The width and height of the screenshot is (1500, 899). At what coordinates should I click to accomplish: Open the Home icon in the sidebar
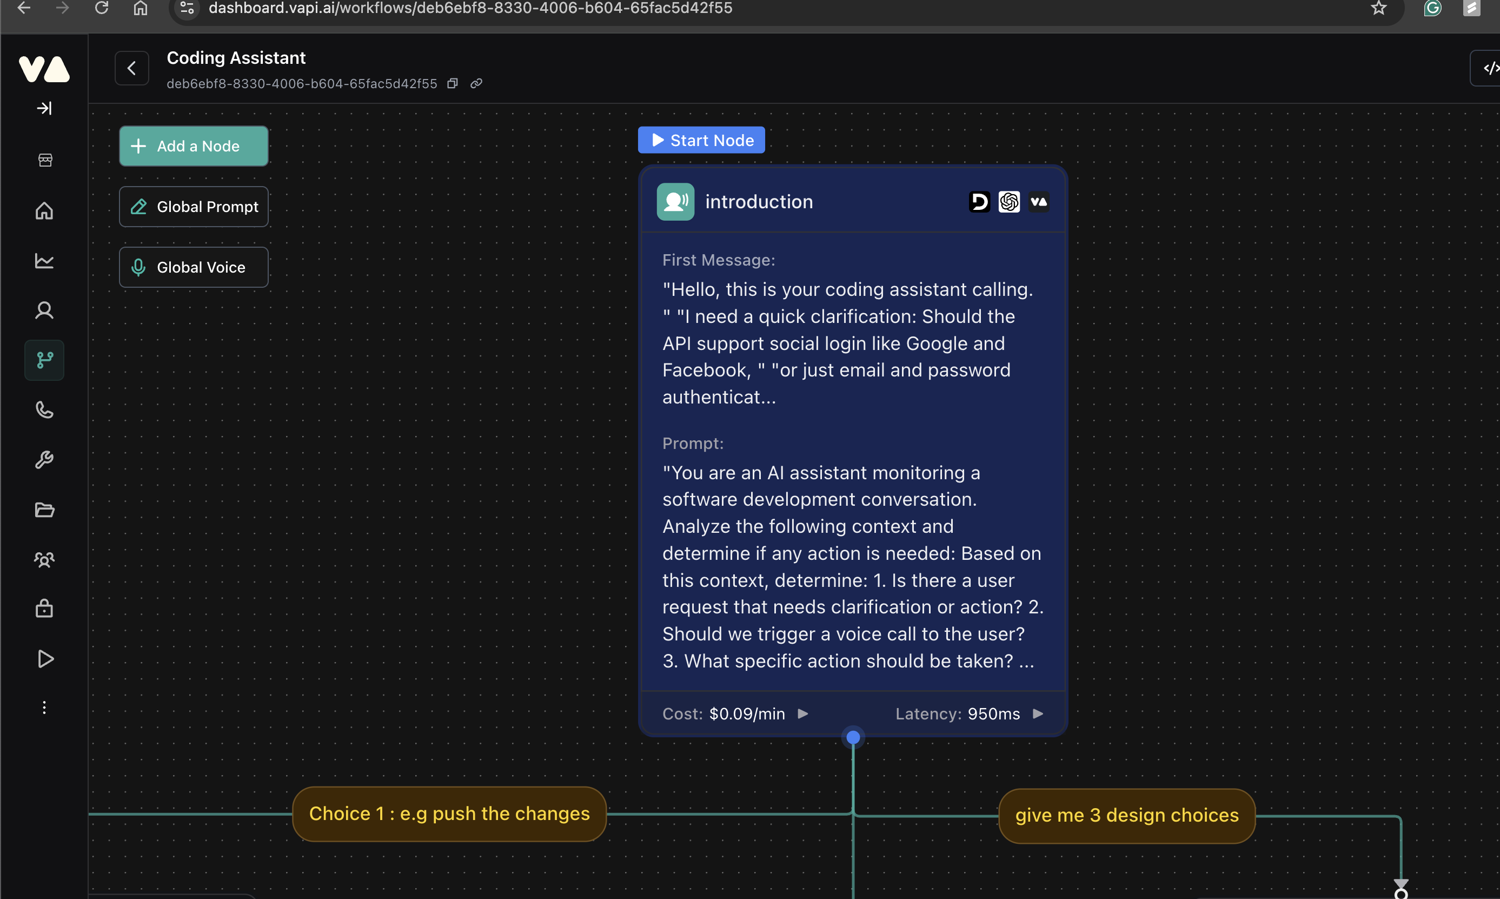[x=44, y=211]
